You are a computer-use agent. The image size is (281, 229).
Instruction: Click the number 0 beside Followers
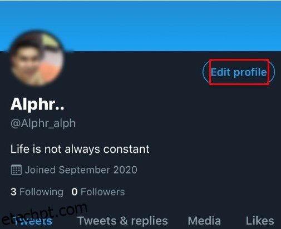coord(75,192)
